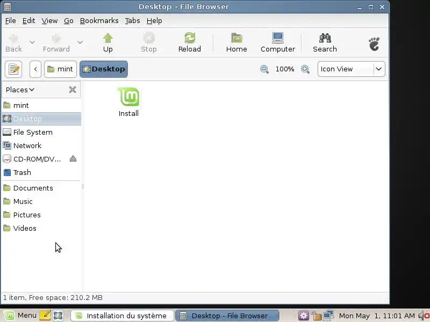The width and height of the screenshot is (430, 322).
Task: Click the Desktop path bar button
Action: click(104, 69)
